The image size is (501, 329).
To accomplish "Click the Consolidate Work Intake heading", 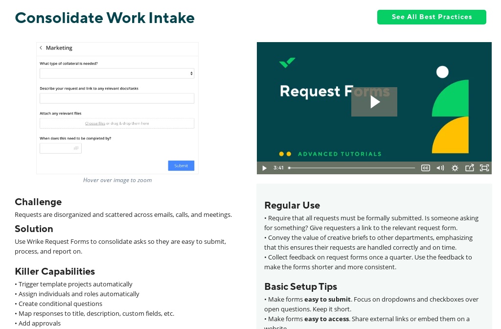I will pos(105,18).
